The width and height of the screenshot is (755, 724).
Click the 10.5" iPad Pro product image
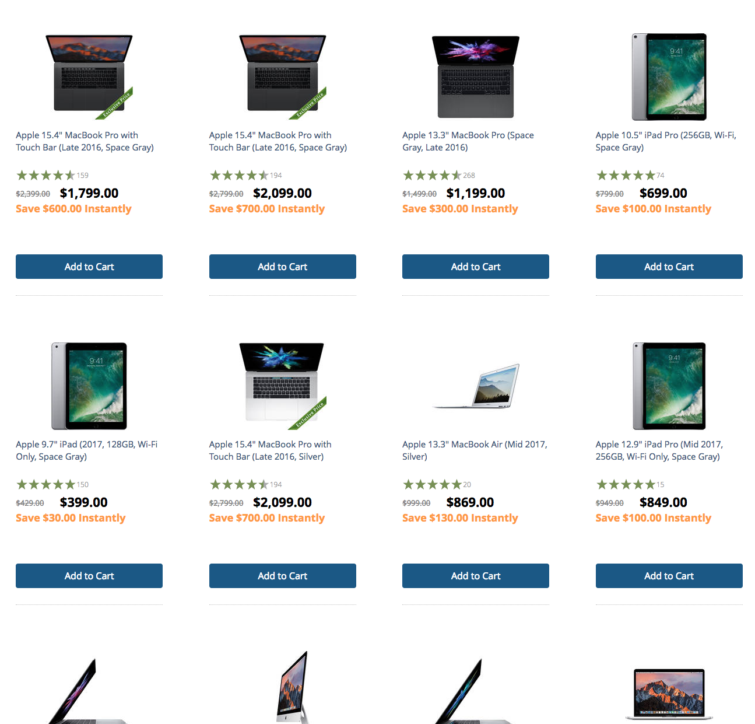[669, 76]
